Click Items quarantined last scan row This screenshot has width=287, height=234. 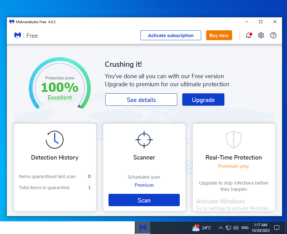click(x=55, y=177)
